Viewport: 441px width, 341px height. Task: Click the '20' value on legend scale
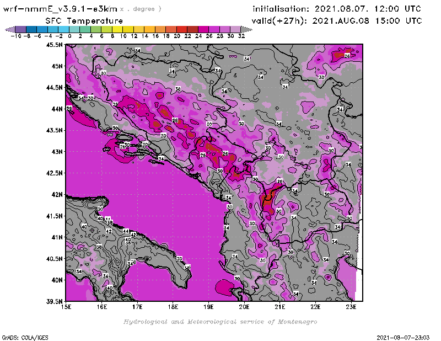pyautogui.click(x=177, y=36)
